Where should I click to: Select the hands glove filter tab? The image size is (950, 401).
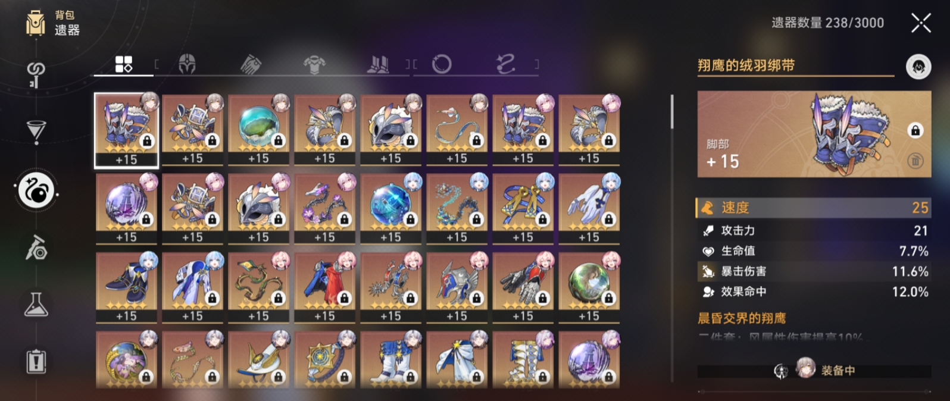pos(251,64)
